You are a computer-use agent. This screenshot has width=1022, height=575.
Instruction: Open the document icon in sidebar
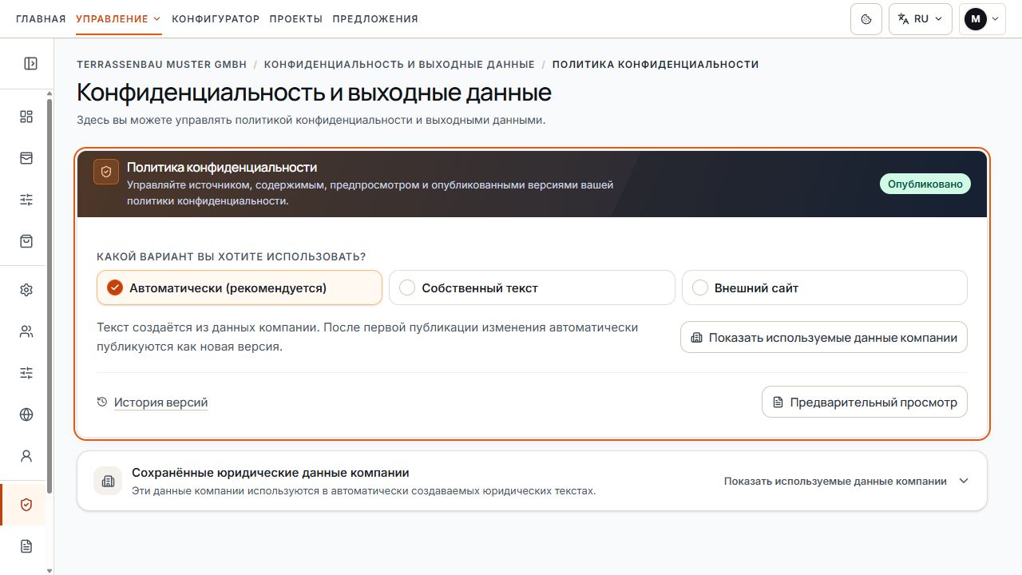[x=26, y=546]
